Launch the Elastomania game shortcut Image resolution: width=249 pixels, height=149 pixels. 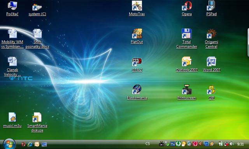tap(137, 92)
